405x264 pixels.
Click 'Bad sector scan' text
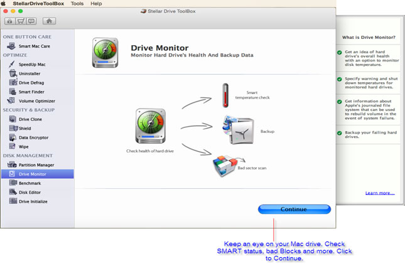(x=252, y=168)
